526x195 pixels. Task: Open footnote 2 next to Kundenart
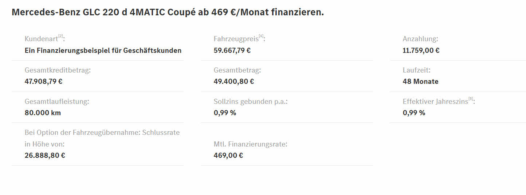click(61, 36)
